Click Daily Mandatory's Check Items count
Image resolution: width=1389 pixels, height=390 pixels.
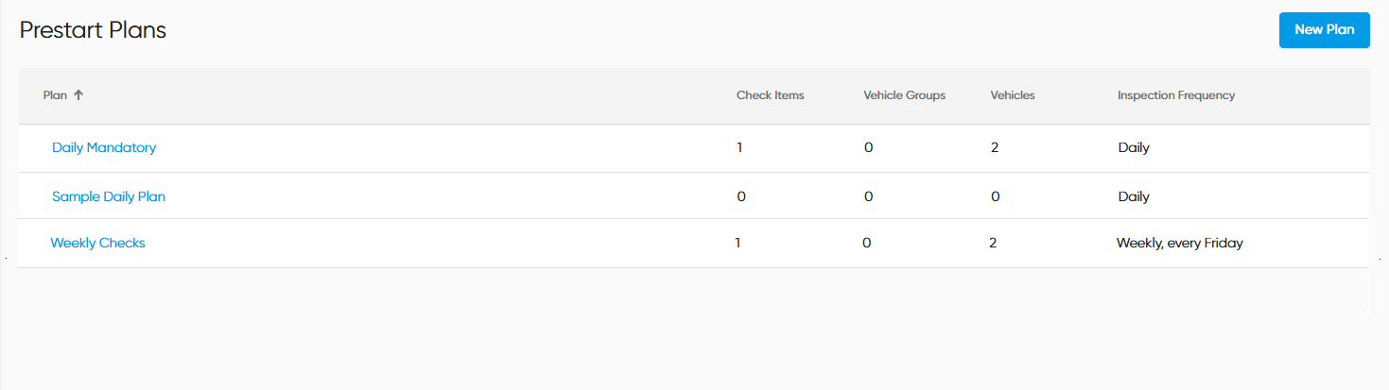pyautogui.click(x=740, y=147)
